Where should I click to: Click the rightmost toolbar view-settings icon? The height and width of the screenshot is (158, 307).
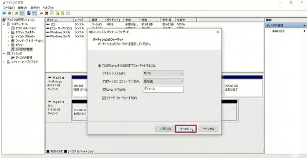click(68, 13)
